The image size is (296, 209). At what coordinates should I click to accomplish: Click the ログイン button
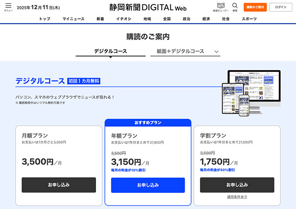point(281,7)
